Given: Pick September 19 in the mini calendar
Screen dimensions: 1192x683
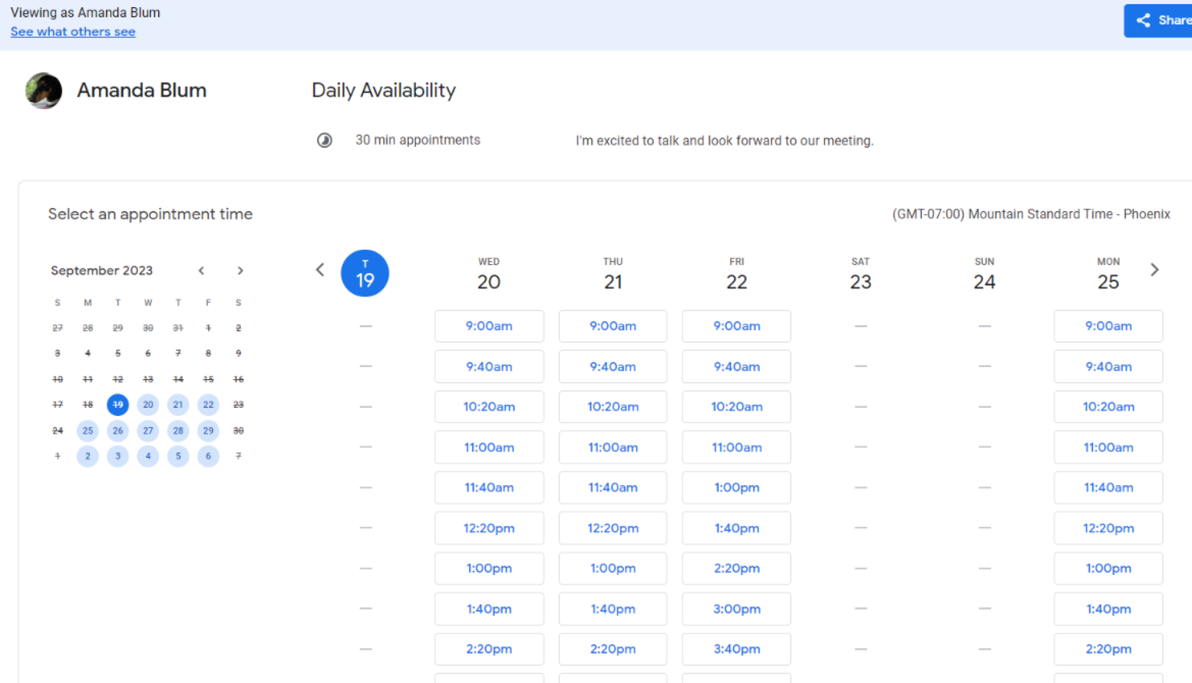Looking at the screenshot, I should [x=118, y=405].
